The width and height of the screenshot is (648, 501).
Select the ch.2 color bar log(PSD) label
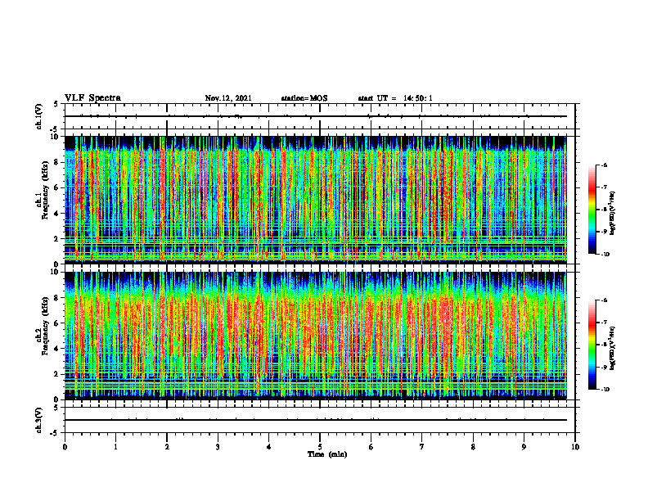[x=613, y=348]
